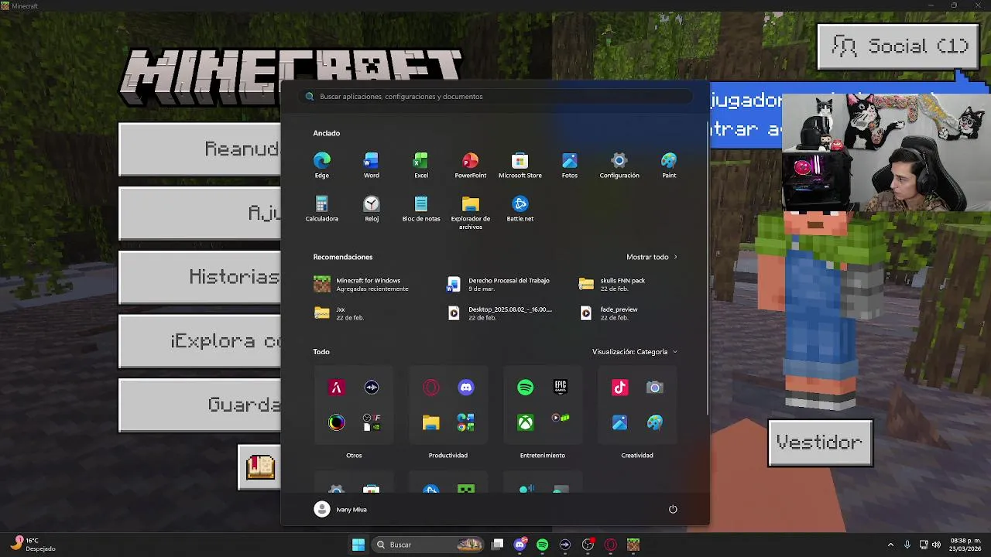
Task: Click the power button icon
Action: [x=673, y=509]
